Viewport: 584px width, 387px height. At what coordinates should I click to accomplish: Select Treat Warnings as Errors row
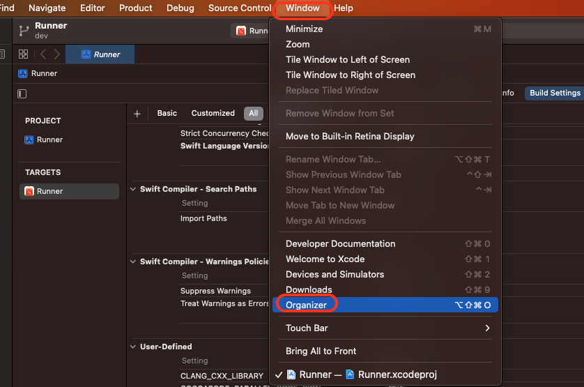tap(224, 303)
